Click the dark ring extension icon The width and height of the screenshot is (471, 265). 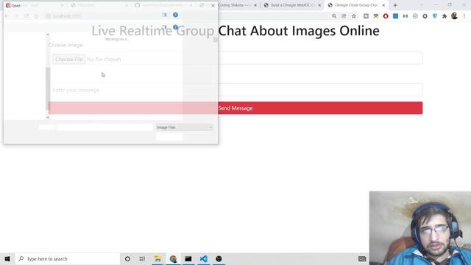pyautogui.click(x=425, y=16)
